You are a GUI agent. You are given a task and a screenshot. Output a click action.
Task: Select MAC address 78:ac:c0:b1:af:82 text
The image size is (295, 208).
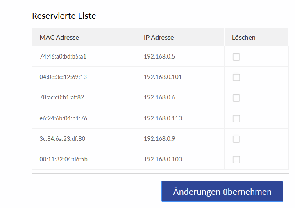click(x=62, y=97)
